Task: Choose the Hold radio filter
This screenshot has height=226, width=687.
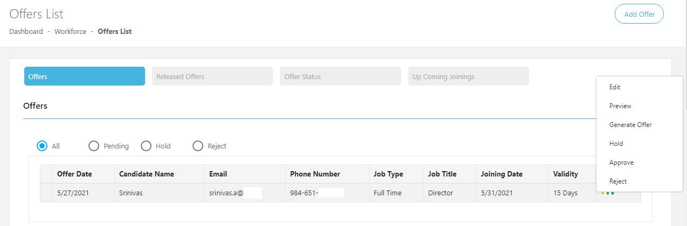Action: pos(146,146)
